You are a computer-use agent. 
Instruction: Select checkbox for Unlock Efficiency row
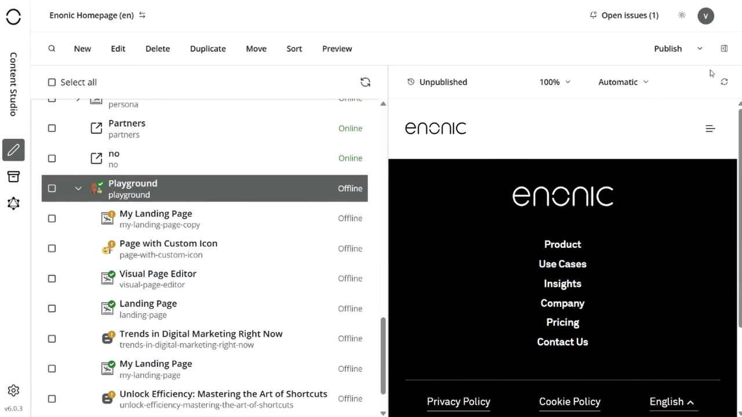point(52,399)
